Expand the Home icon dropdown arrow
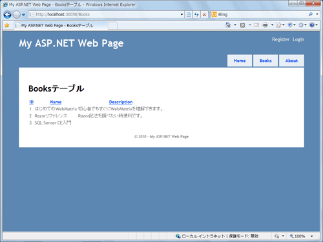The width and height of the screenshot is (323, 242). [x=235, y=25]
